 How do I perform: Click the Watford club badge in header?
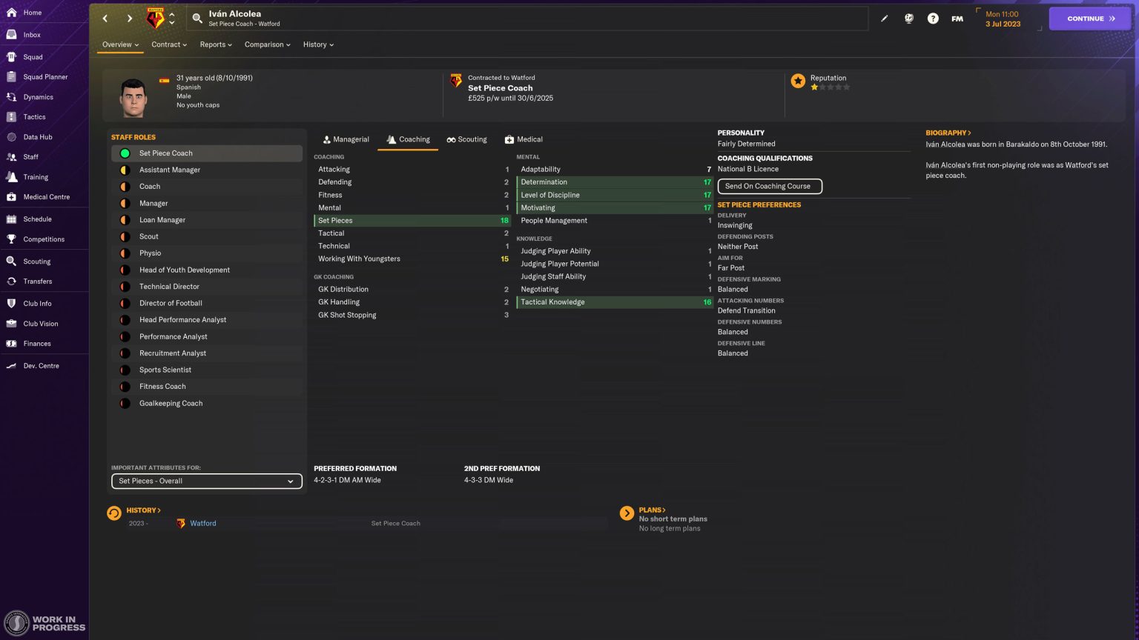point(155,19)
